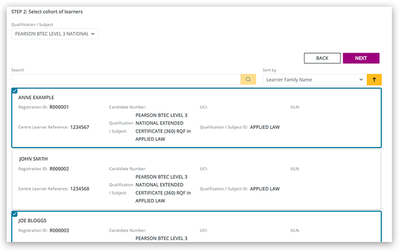Deselect the Joe Bloggs checkbox
This screenshot has width=402, height=252.
(x=15, y=213)
